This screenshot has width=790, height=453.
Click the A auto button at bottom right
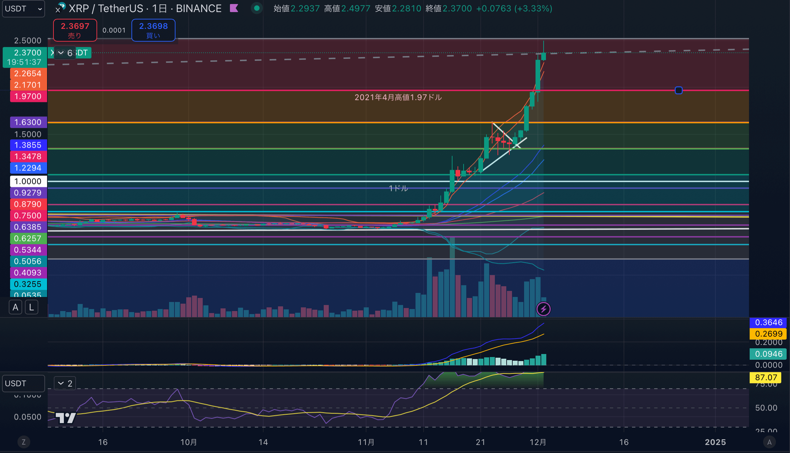pyautogui.click(x=769, y=442)
